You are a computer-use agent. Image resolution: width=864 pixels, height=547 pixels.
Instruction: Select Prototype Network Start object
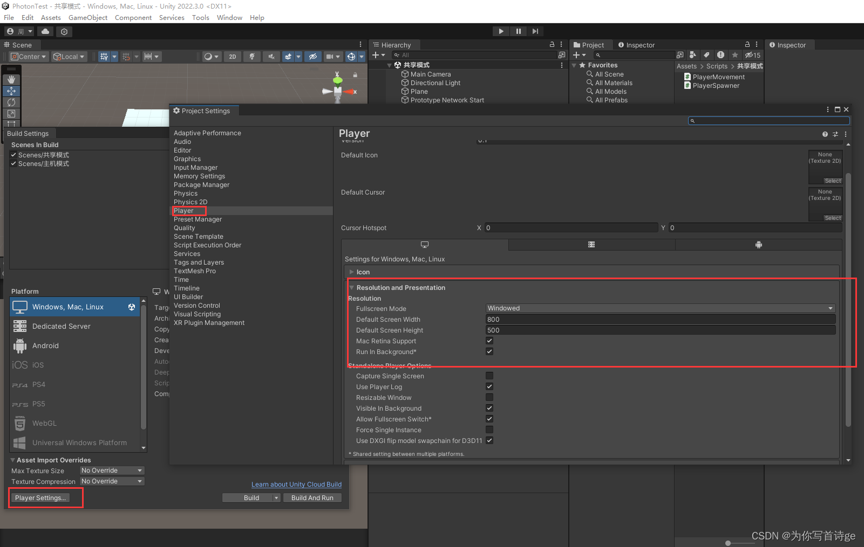(x=447, y=100)
